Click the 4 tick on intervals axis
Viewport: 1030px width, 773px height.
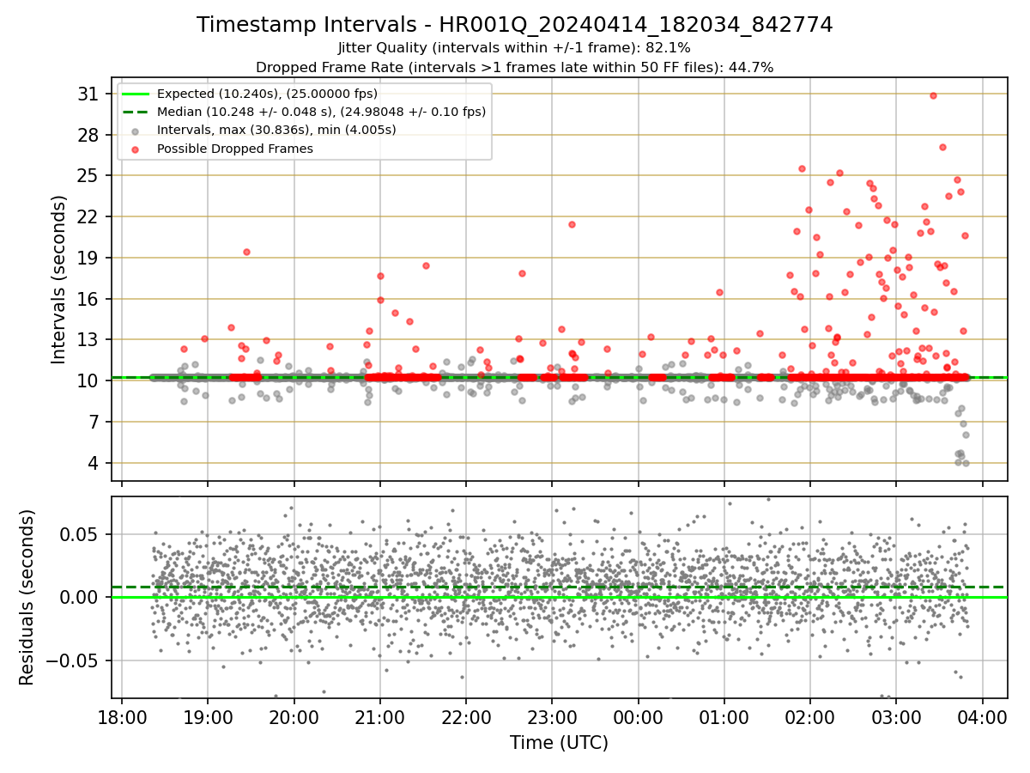(x=95, y=463)
